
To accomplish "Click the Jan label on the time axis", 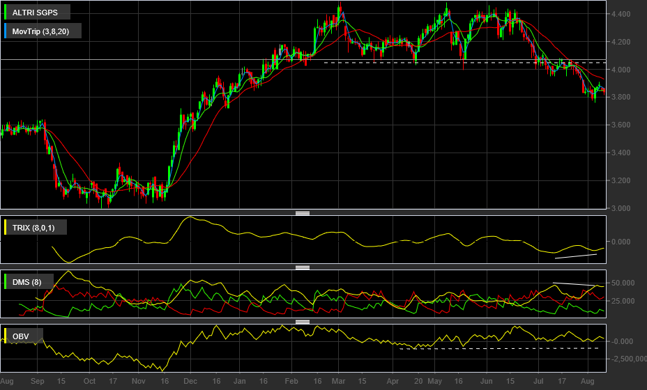I will pos(239,381).
